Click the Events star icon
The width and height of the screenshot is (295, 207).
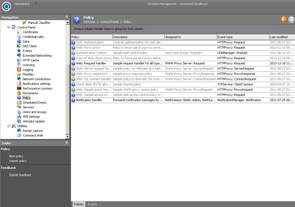coord(19,51)
